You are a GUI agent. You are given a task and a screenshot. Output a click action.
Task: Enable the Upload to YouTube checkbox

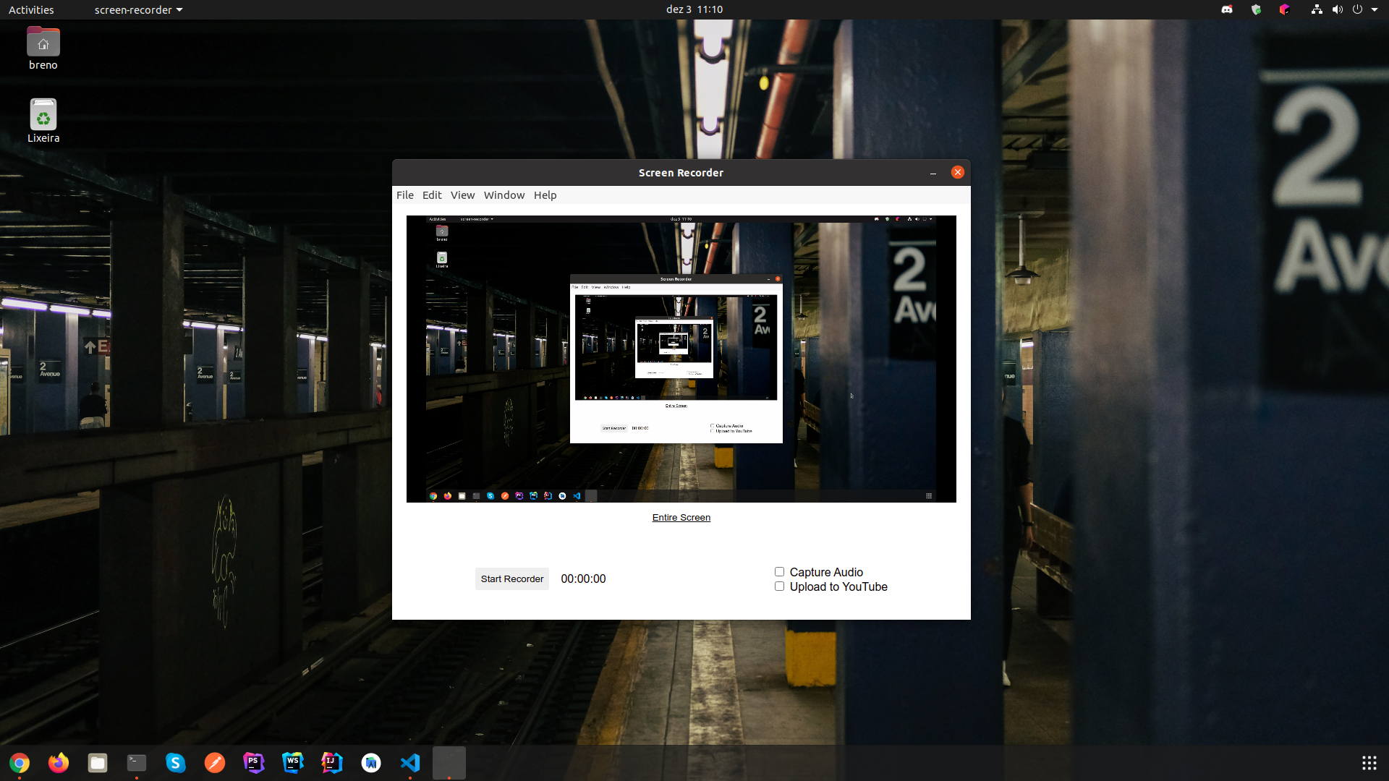coord(779,586)
